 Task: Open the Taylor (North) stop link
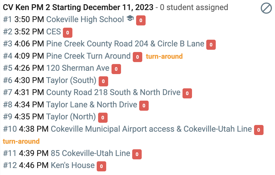tap(71, 117)
